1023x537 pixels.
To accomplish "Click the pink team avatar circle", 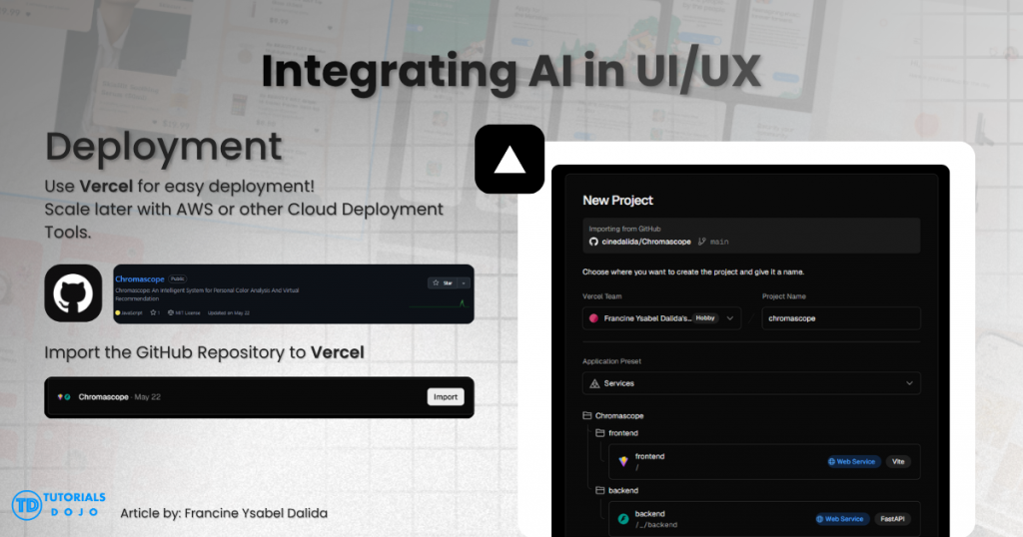I will [593, 318].
